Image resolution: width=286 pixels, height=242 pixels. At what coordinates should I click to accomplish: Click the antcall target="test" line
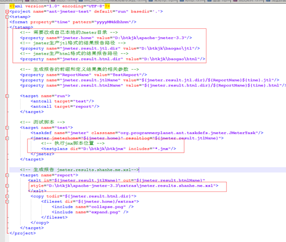click(62, 101)
